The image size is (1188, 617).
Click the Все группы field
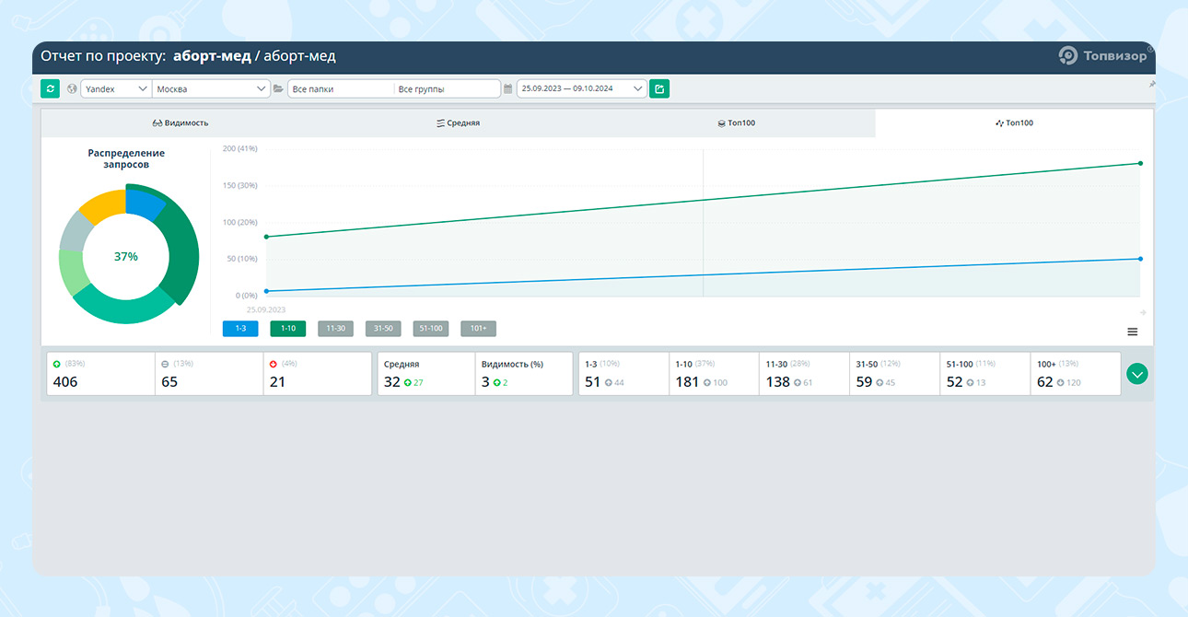coord(447,89)
